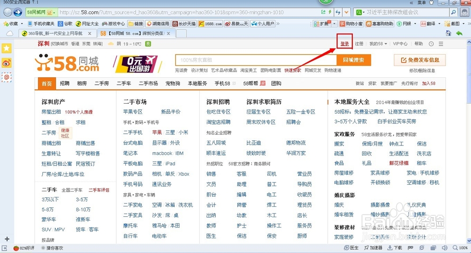Select the 租房 navigation item
The height and width of the screenshot is (253, 471).
82,83
